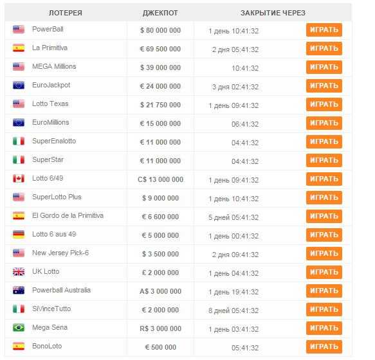Click the Canada flag next to Lotto 6/49
Viewport: 375px width, 360px height.
pyautogui.click(x=19, y=178)
